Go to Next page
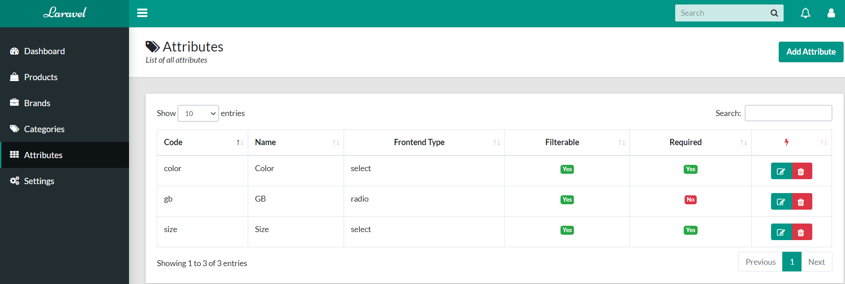 tap(816, 262)
